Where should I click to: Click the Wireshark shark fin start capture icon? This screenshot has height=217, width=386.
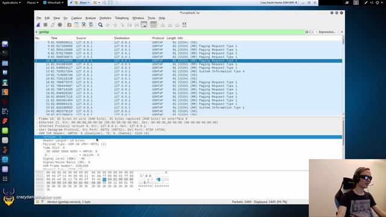coord(39,25)
